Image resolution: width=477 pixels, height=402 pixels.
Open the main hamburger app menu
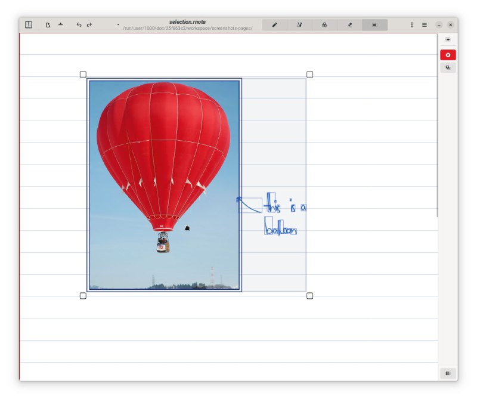click(425, 25)
